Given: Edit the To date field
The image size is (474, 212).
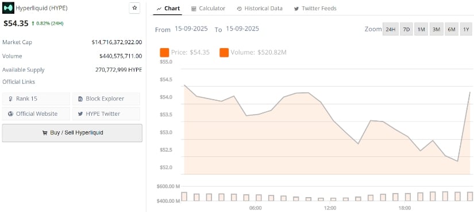Looking at the screenshot, I should (242, 29).
